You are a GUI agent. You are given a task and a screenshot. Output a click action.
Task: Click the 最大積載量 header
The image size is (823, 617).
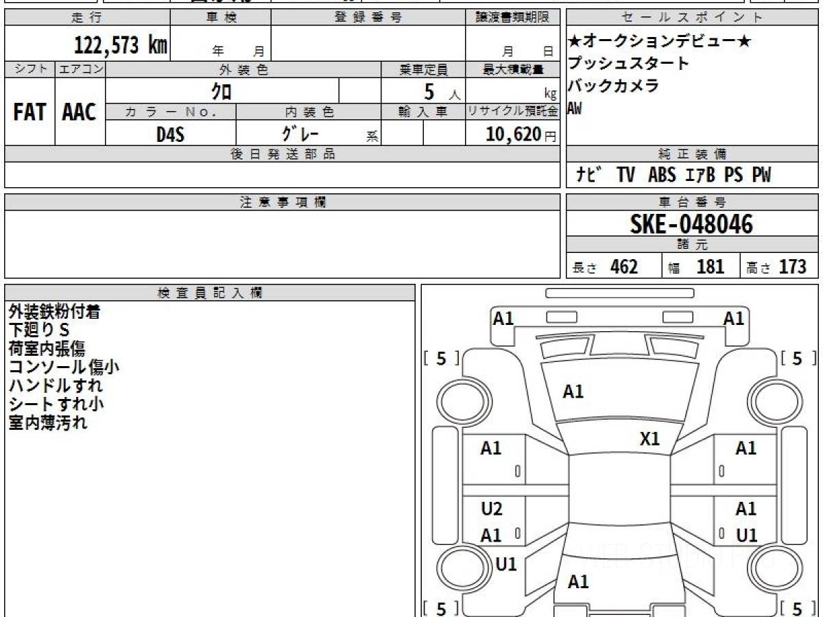pos(512,69)
